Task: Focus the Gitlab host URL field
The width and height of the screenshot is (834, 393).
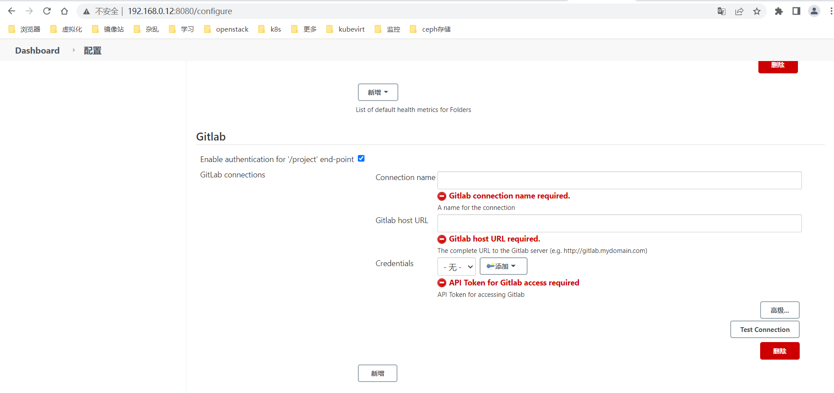Action: [619, 223]
